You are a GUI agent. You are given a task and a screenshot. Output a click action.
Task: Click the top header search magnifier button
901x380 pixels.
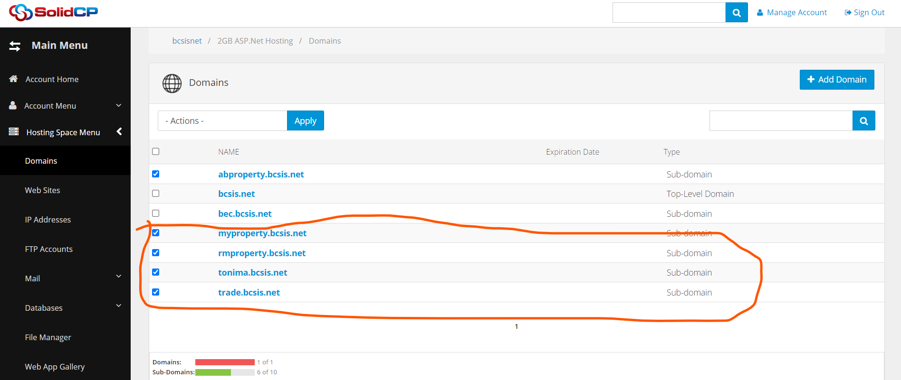[736, 13]
